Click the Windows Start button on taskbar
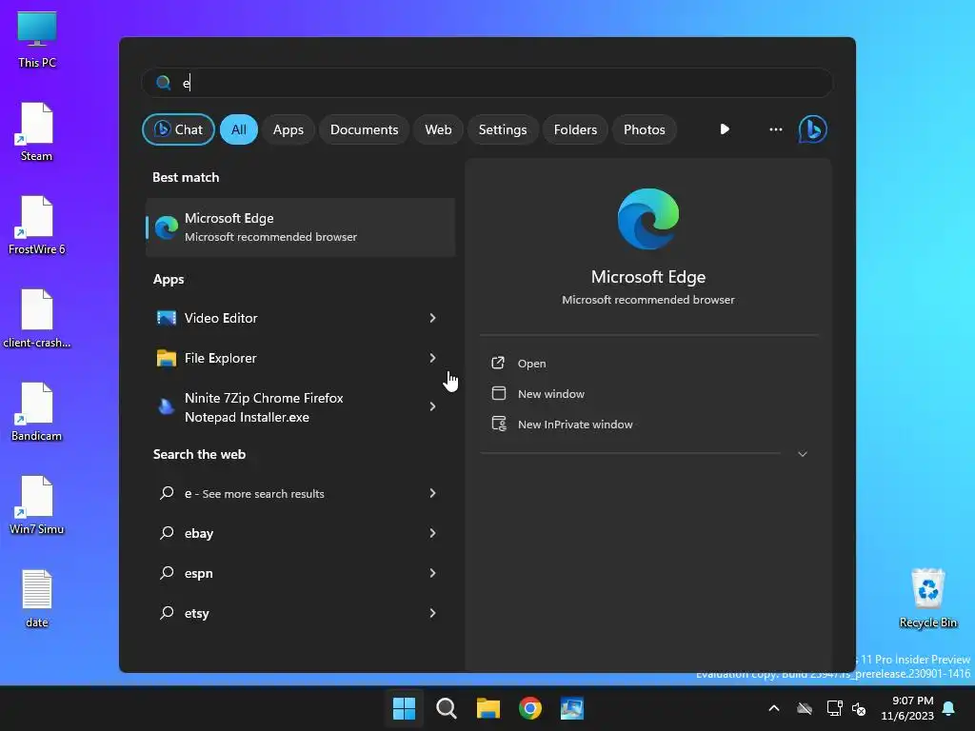975x731 pixels. tap(404, 708)
